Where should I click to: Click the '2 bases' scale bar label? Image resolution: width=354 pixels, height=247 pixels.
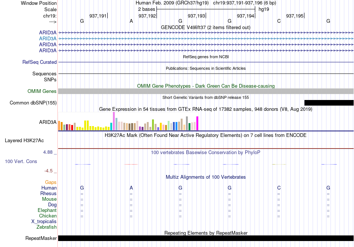147,9
